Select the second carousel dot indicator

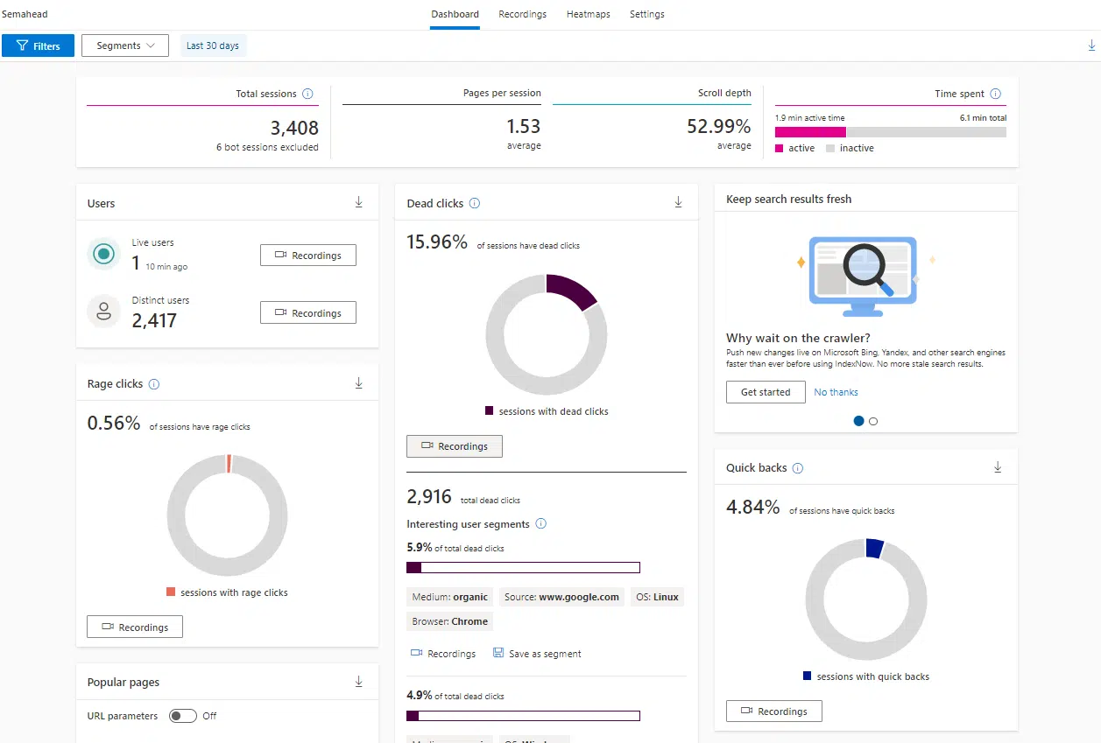tap(873, 421)
